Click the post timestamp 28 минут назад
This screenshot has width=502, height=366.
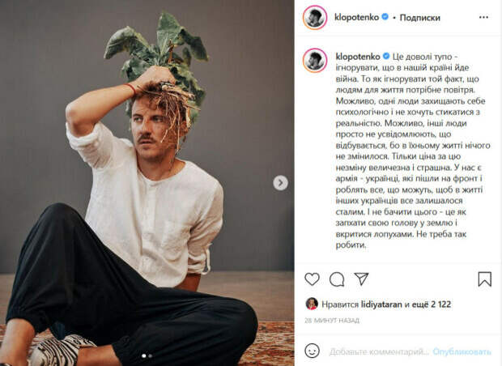click(x=332, y=320)
